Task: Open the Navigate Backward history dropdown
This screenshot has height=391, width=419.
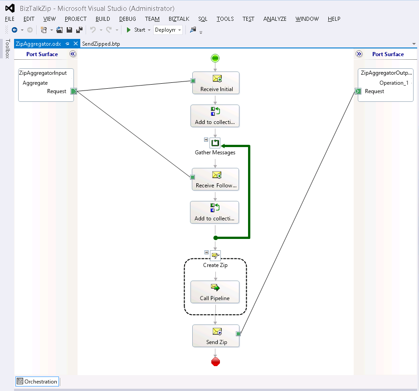Action: click(x=22, y=30)
